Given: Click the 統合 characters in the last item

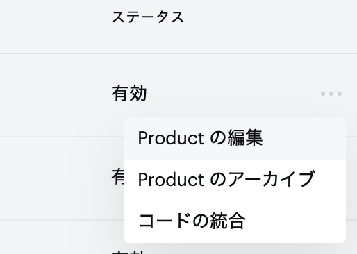Looking at the screenshot, I should (x=227, y=221).
